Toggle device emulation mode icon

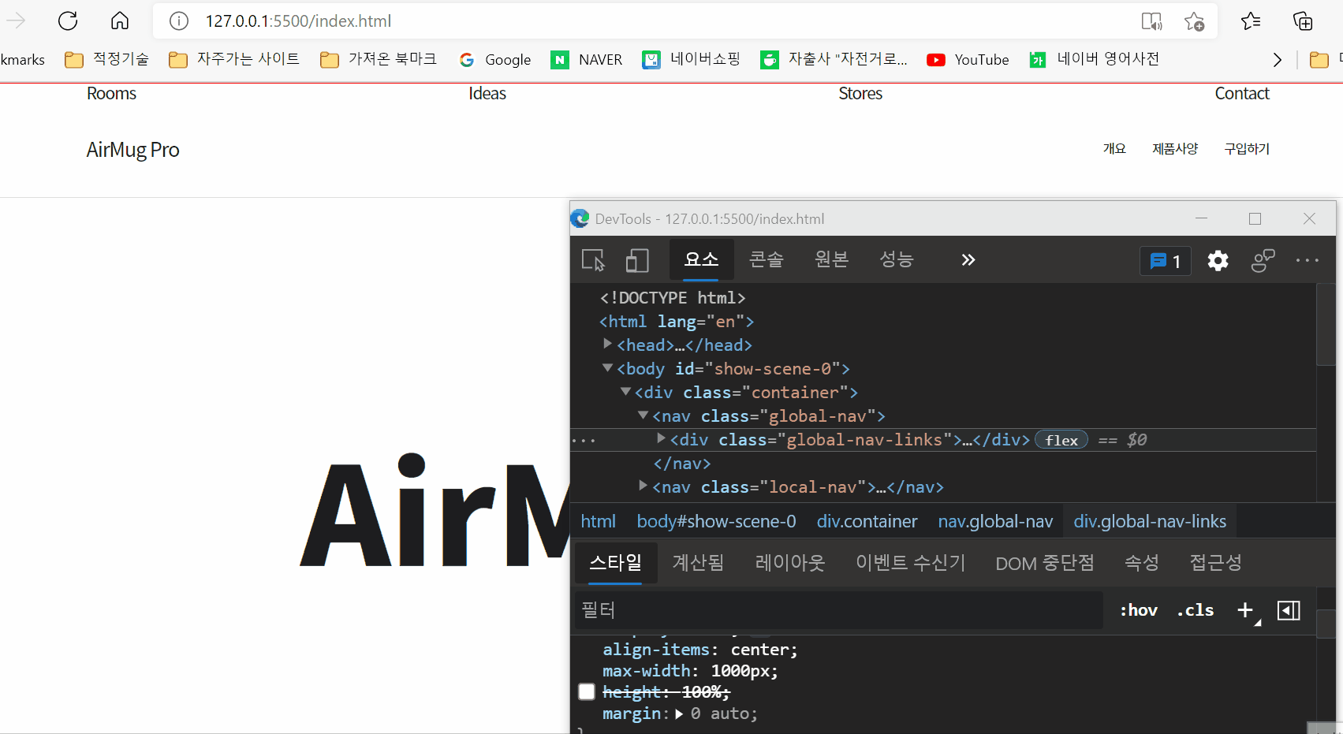tap(636, 260)
